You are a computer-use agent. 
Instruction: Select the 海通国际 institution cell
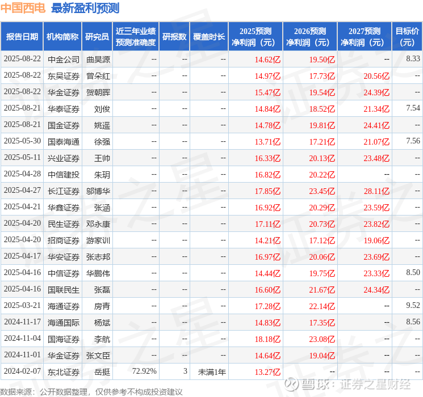64,323
